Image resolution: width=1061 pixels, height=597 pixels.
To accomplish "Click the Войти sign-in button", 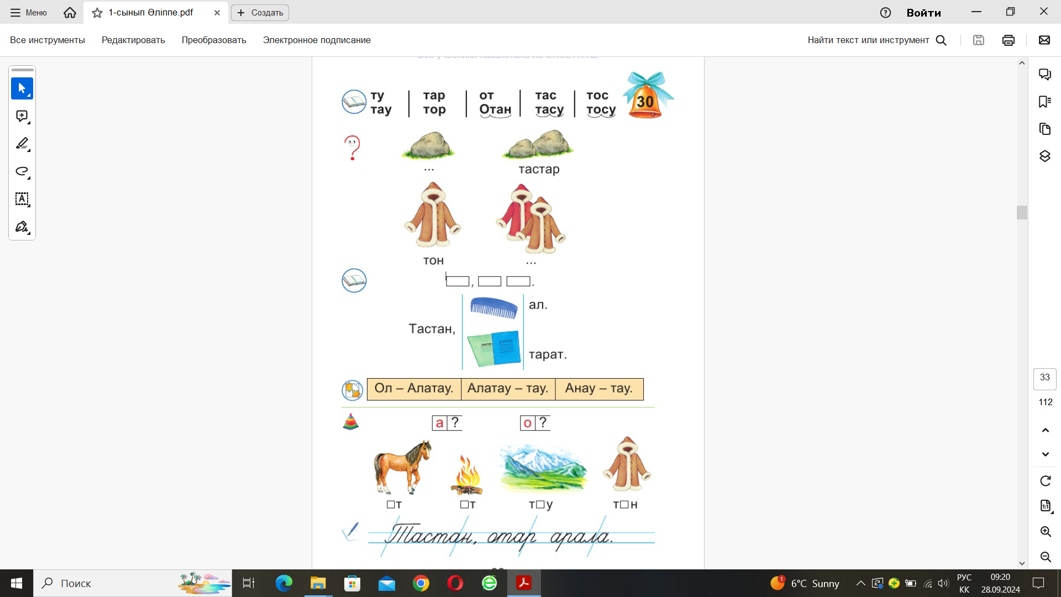I will [x=923, y=13].
